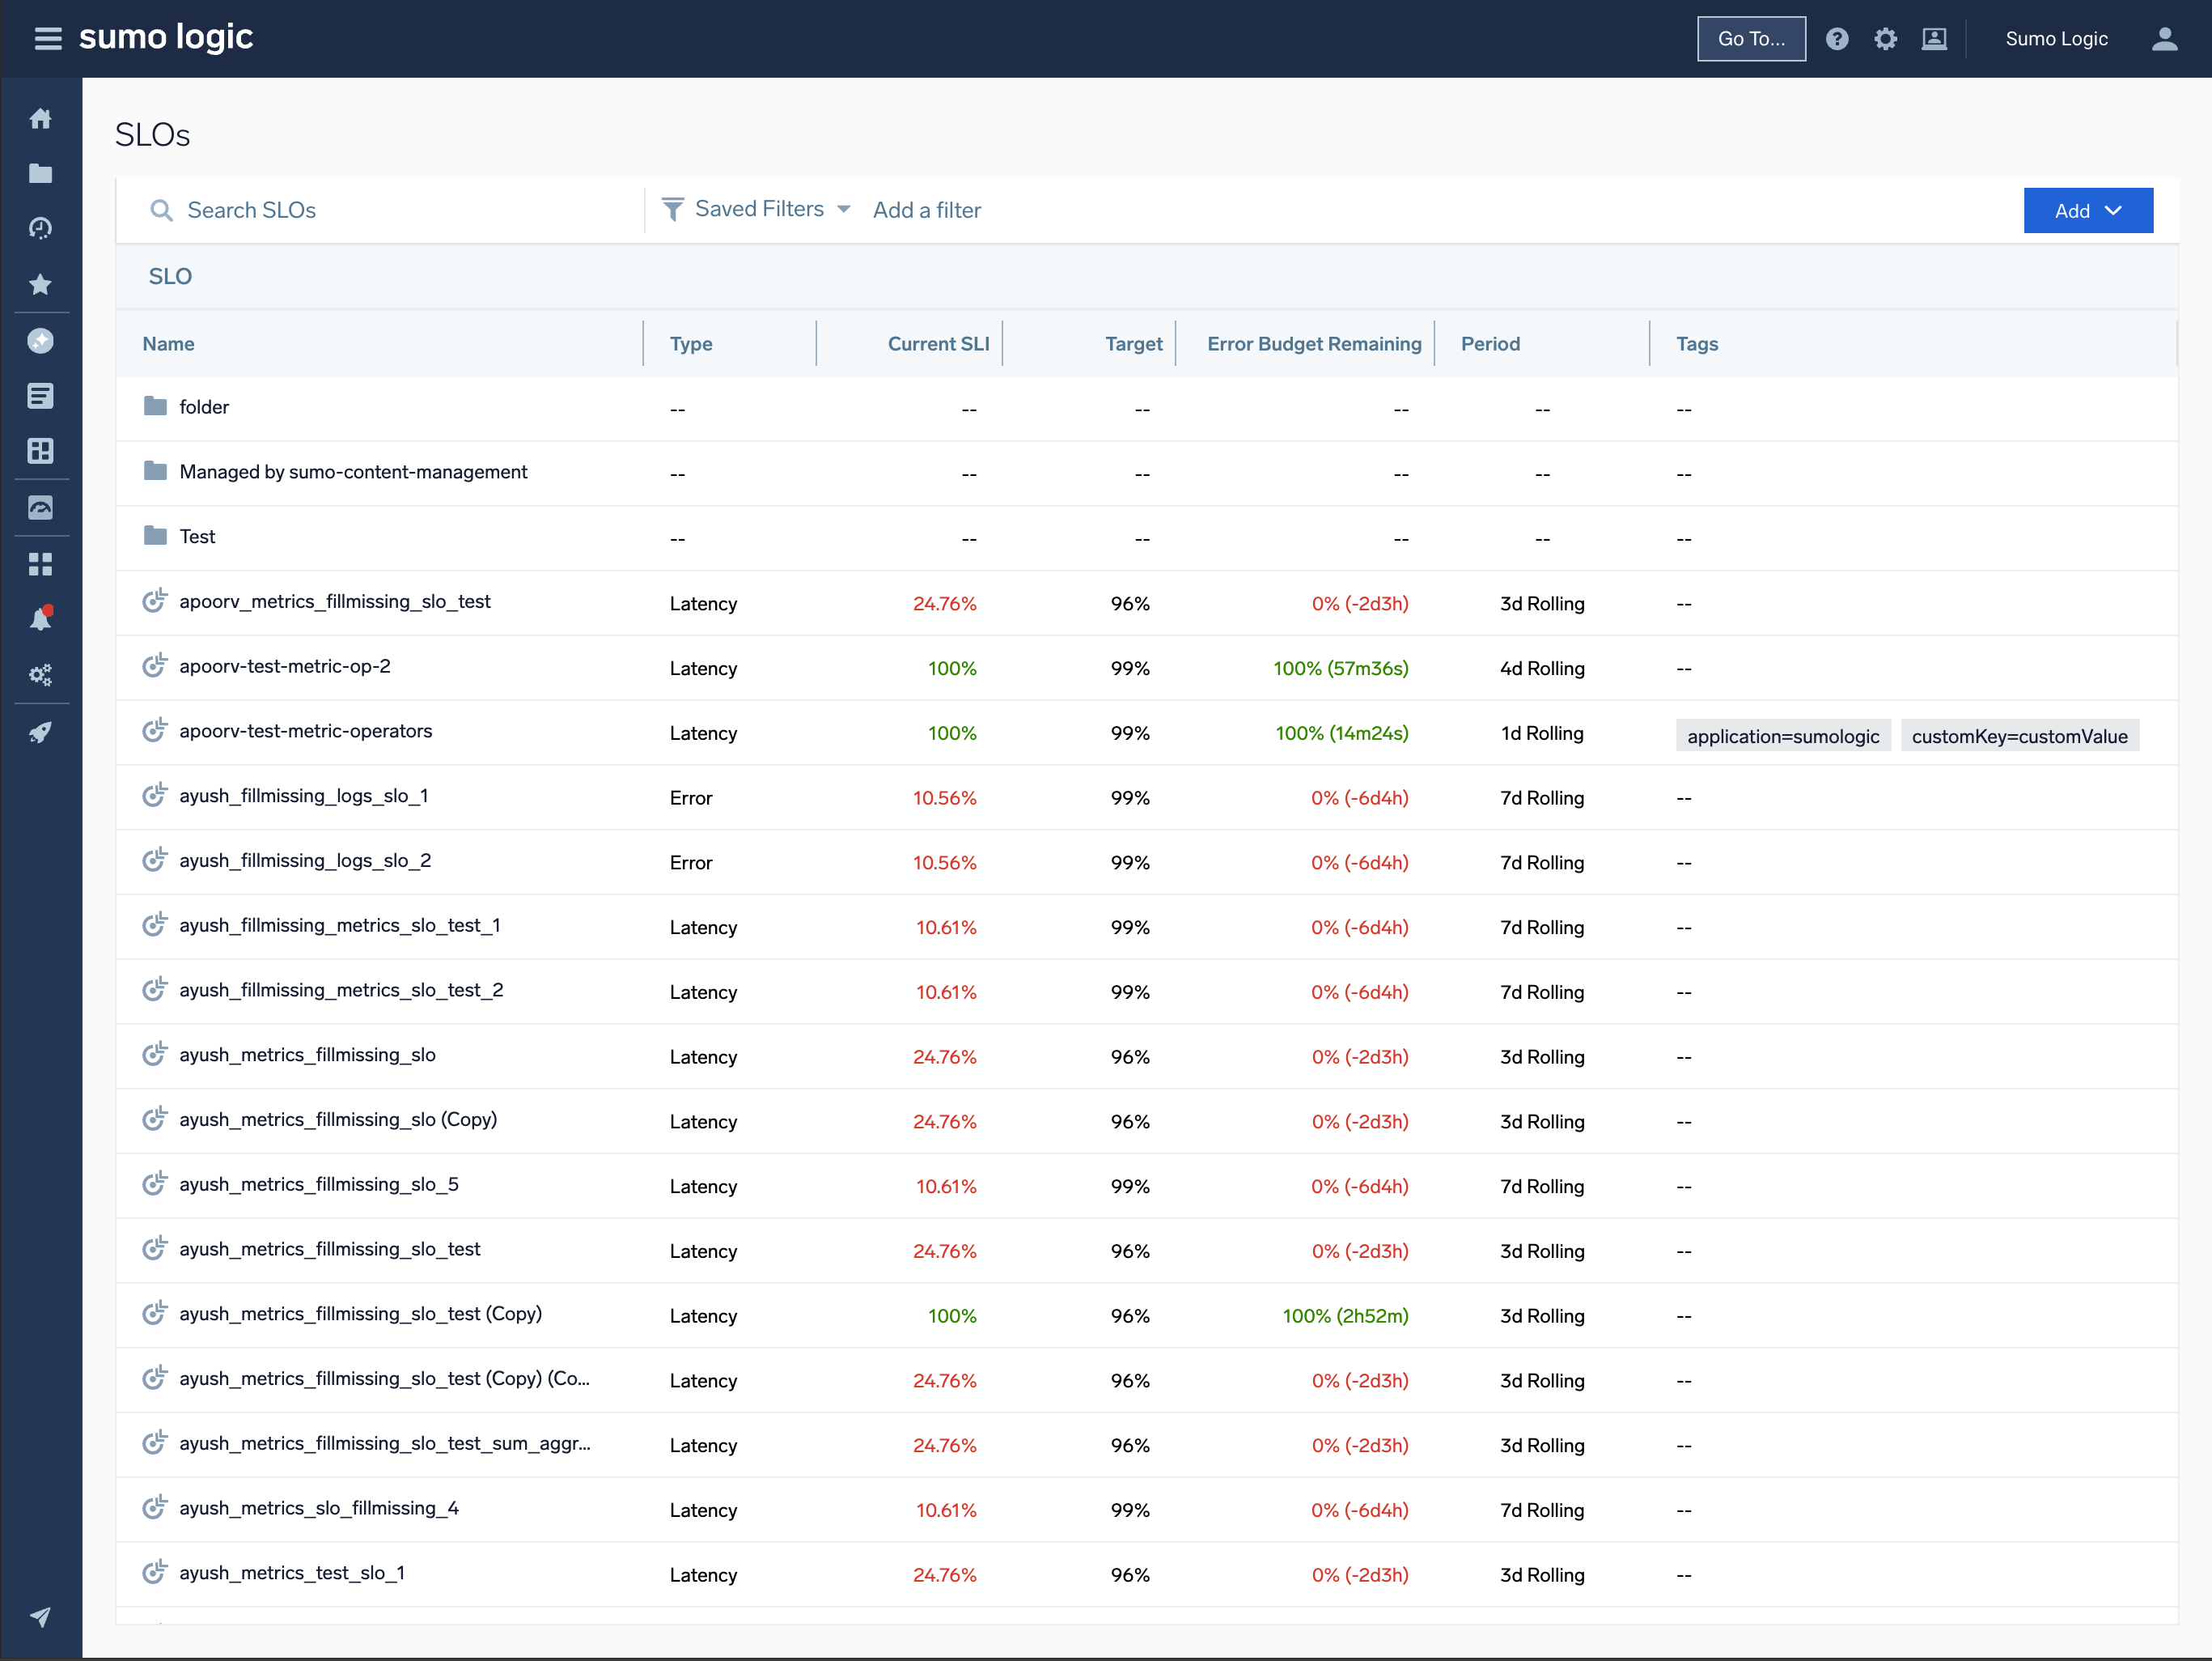Open the SLO dashboard icon beside apoorv-test-metric-op-2

[x=154, y=665]
